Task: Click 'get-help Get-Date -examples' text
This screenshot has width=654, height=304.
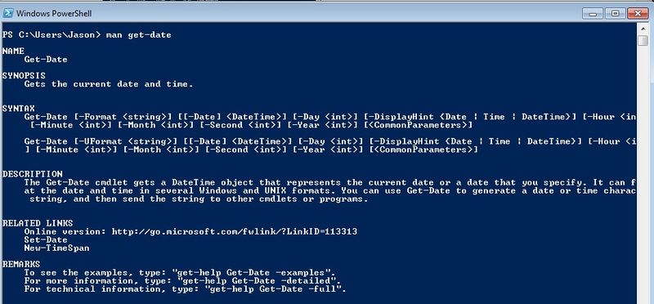Action: [256, 273]
